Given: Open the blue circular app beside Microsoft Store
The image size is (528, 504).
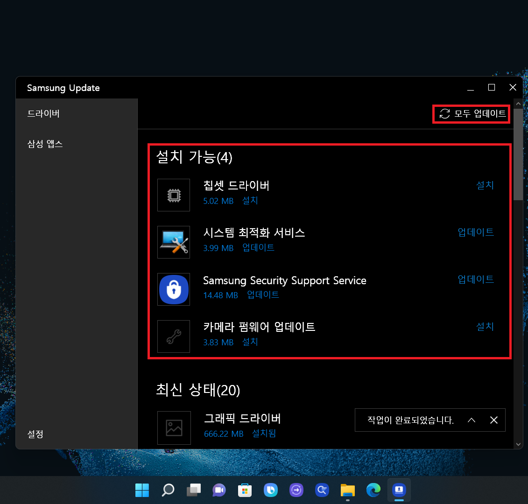Looking at the screenshot, I should pyautogui.click(x=270, y=490).
